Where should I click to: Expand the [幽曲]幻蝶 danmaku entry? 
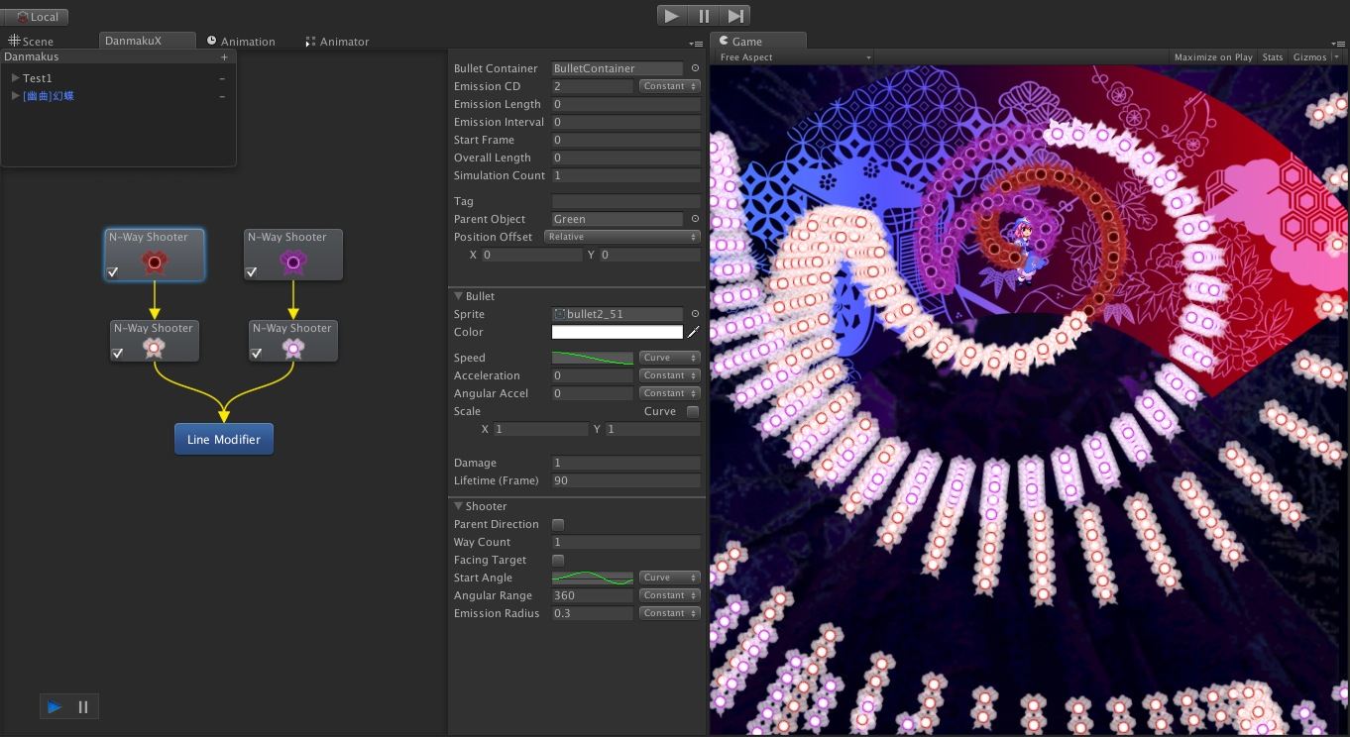pos(15,96)
